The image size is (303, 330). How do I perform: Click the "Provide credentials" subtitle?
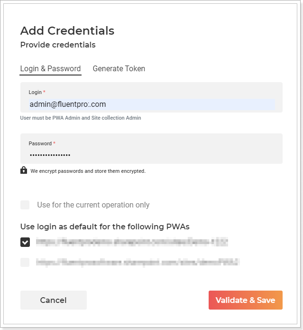[58, 45]
